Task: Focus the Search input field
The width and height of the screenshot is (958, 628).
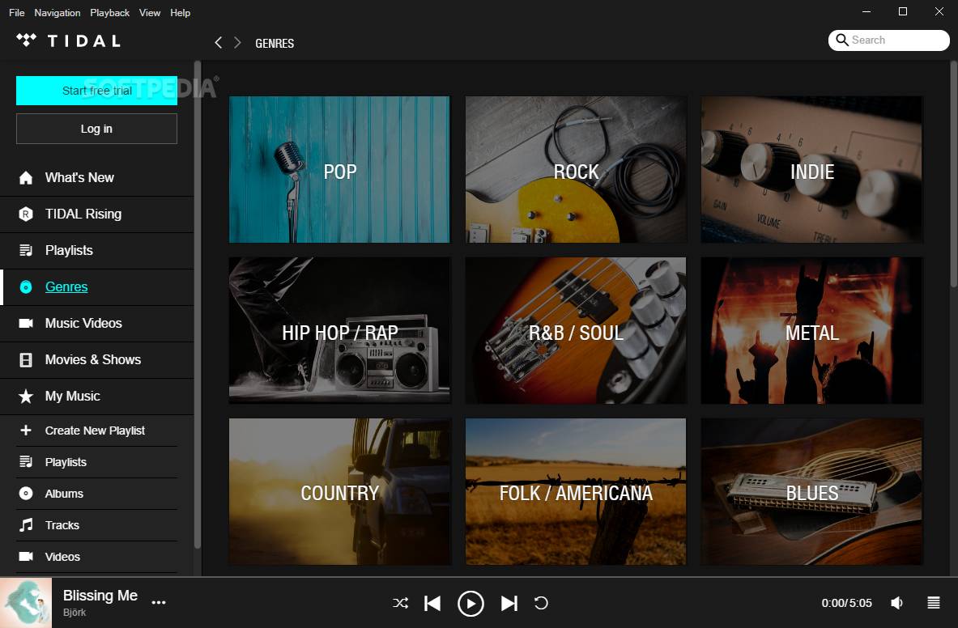Action: (x=889, y=40)
